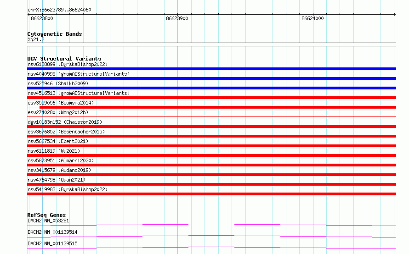Click the red bar under dgv10183n152
Screen dimensions: 409x254
211,127
